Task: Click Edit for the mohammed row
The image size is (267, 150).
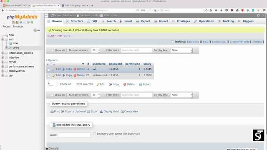Action: point(57,75)
